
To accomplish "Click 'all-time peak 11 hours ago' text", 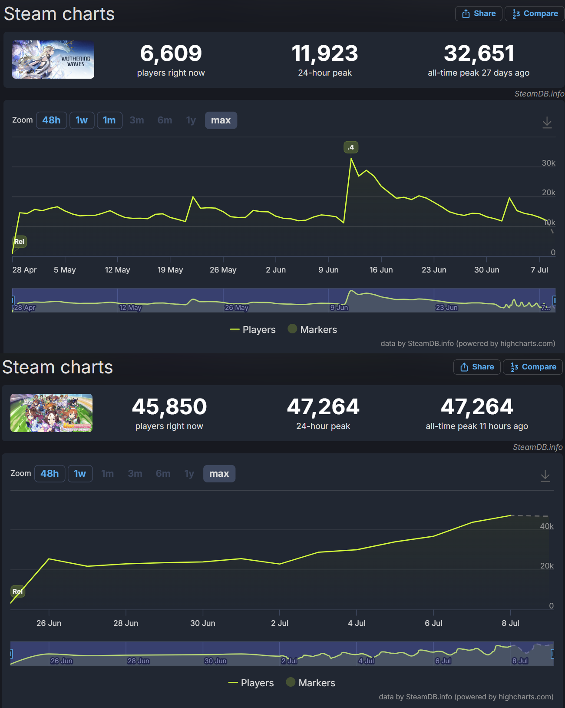I will point(477,426).
